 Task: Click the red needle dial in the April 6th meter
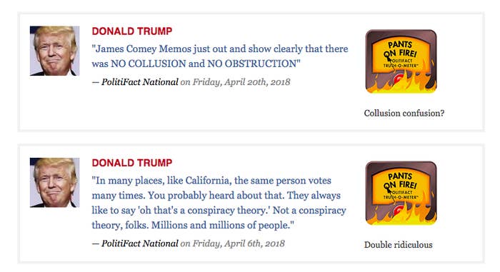399,211
